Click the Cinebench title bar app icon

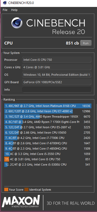(5, 3)
